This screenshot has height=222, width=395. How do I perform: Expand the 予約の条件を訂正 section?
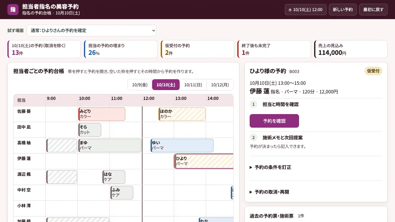tap(270, 167)
